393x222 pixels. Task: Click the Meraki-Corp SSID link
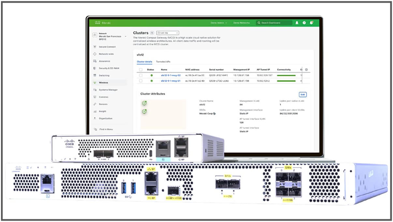click(206, 113)
